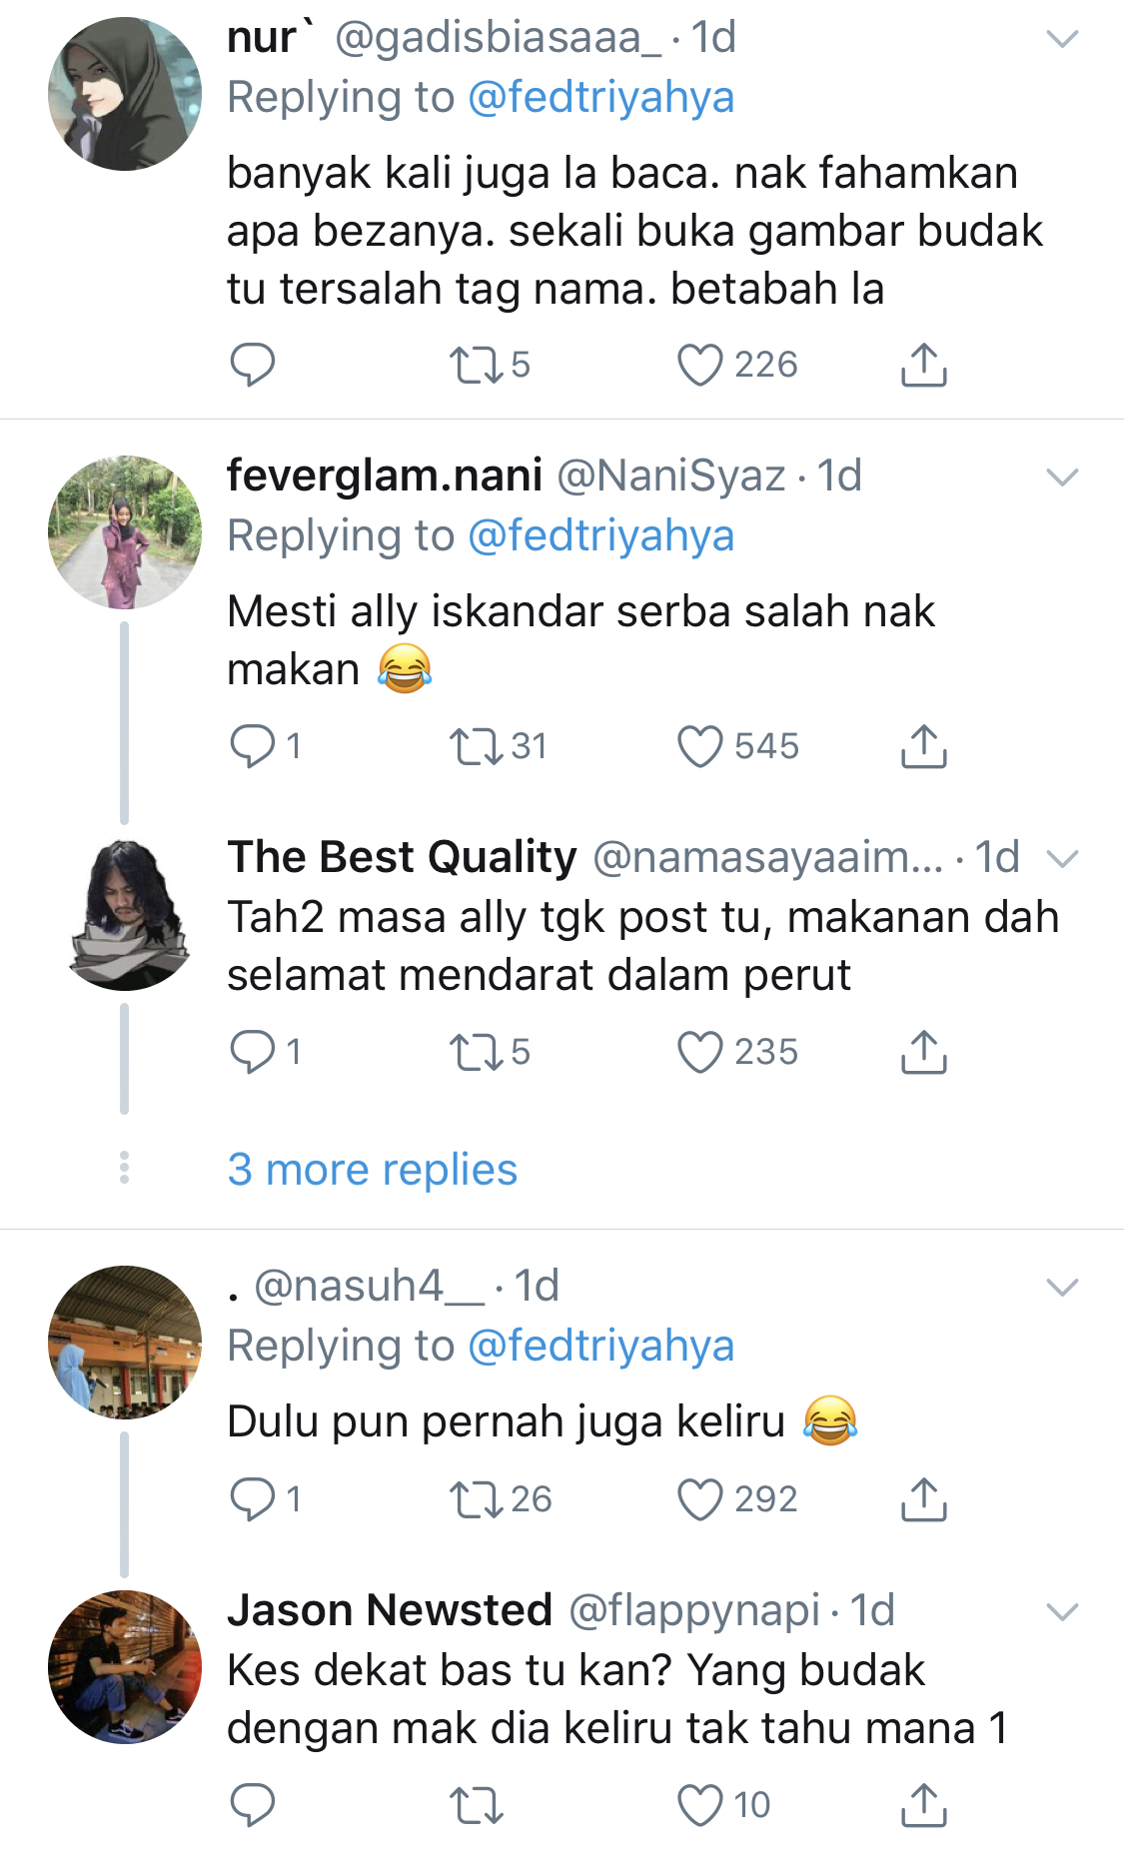Viewport: 1124px width, 1854px height.
Task: Open options chevron on nur's tweet
Action: pos(1061,39)
